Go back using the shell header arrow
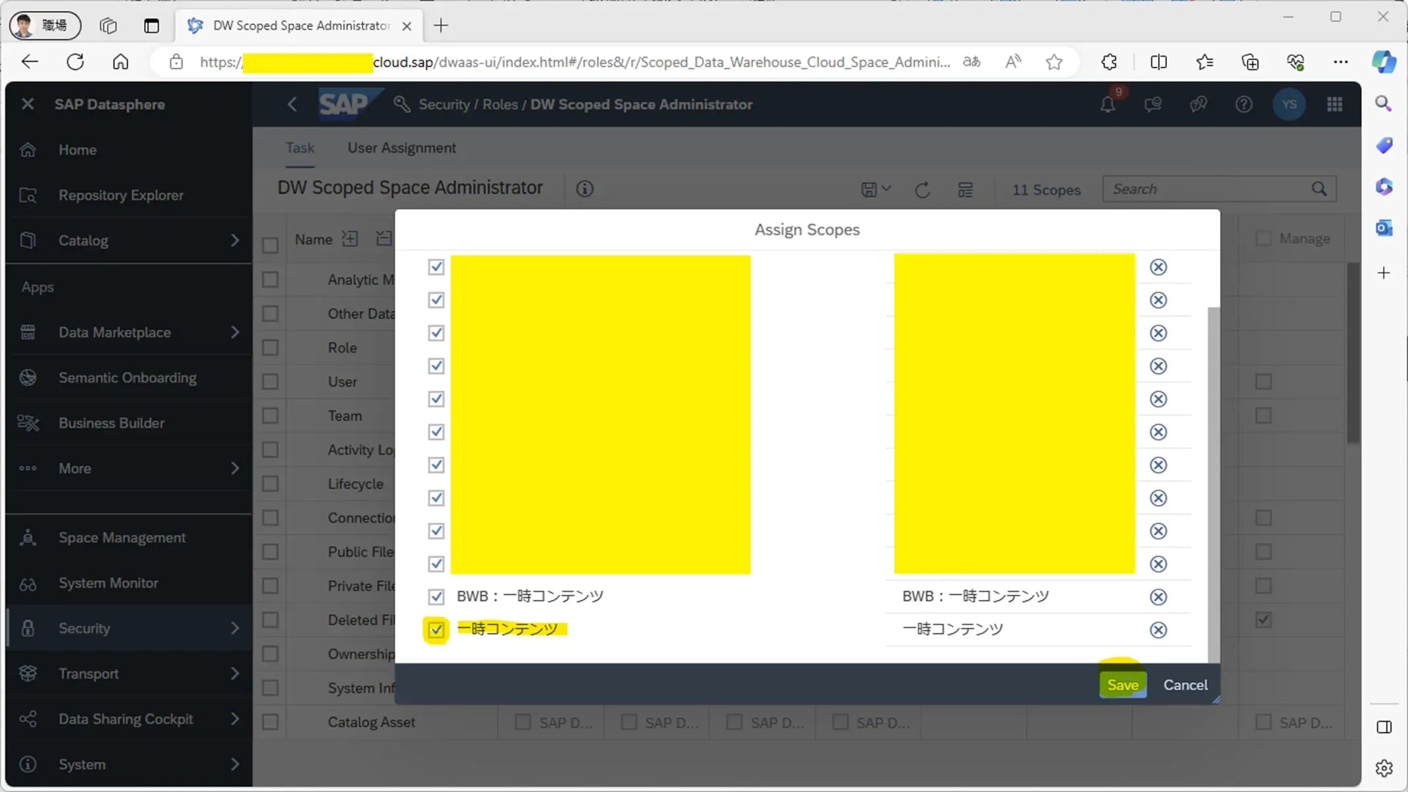Viewport: 1408px width, 792px height. tap(292, 104)
